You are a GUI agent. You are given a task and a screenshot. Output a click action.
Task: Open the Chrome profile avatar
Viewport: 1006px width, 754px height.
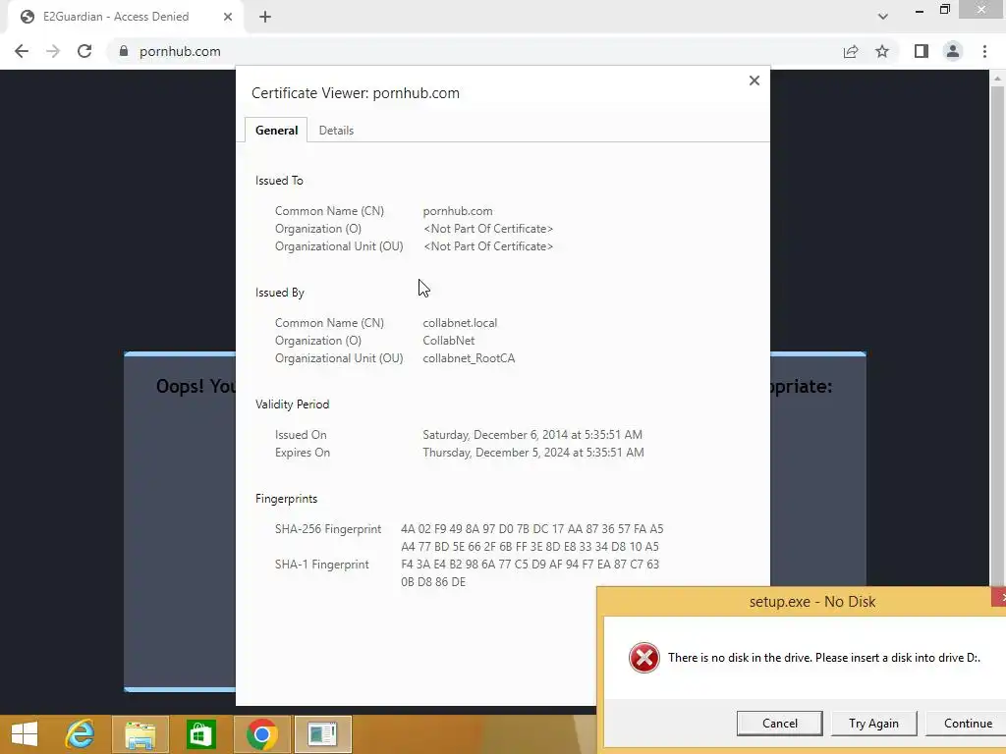coord(953,51)
